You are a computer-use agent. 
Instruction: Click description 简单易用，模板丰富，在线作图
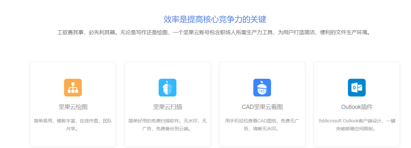(x=73, y=125)
